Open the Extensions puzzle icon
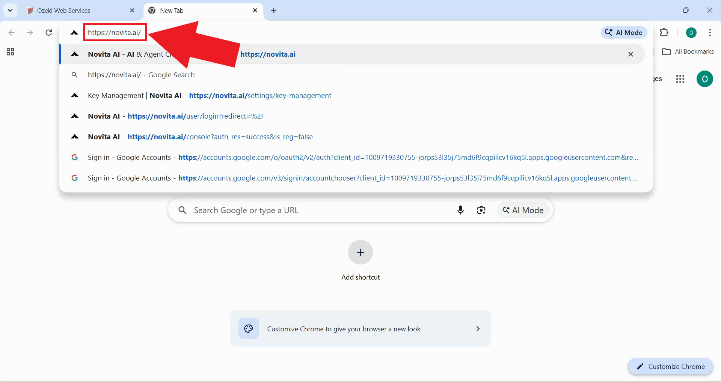721x382 pixels. (x=665, y=32)
